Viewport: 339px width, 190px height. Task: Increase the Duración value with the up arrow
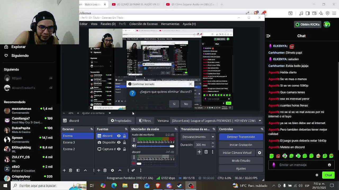click(x=213, y=143)
